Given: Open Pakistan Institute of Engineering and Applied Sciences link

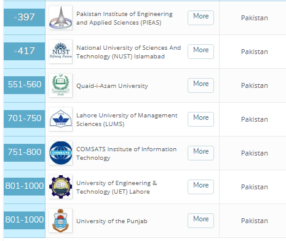Looking at the screenshot, I should (x=124, y=18).
